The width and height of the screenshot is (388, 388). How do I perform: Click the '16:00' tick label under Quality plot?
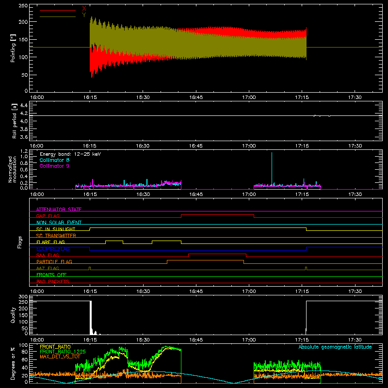pyautogui.click(x=37, y=340)
